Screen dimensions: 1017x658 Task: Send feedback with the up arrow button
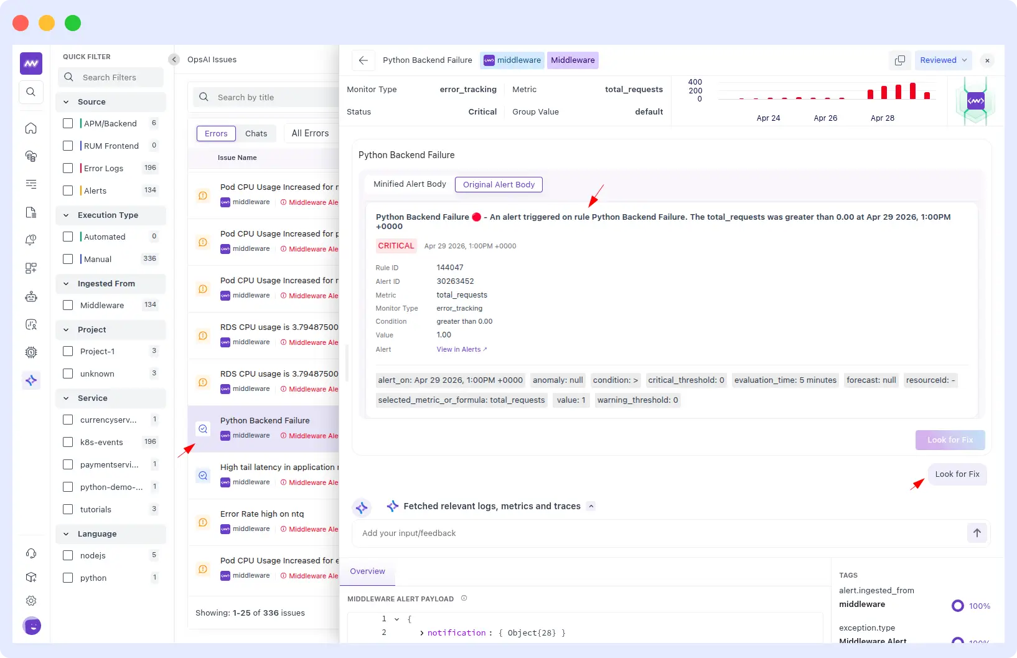(x=977, y=533)
